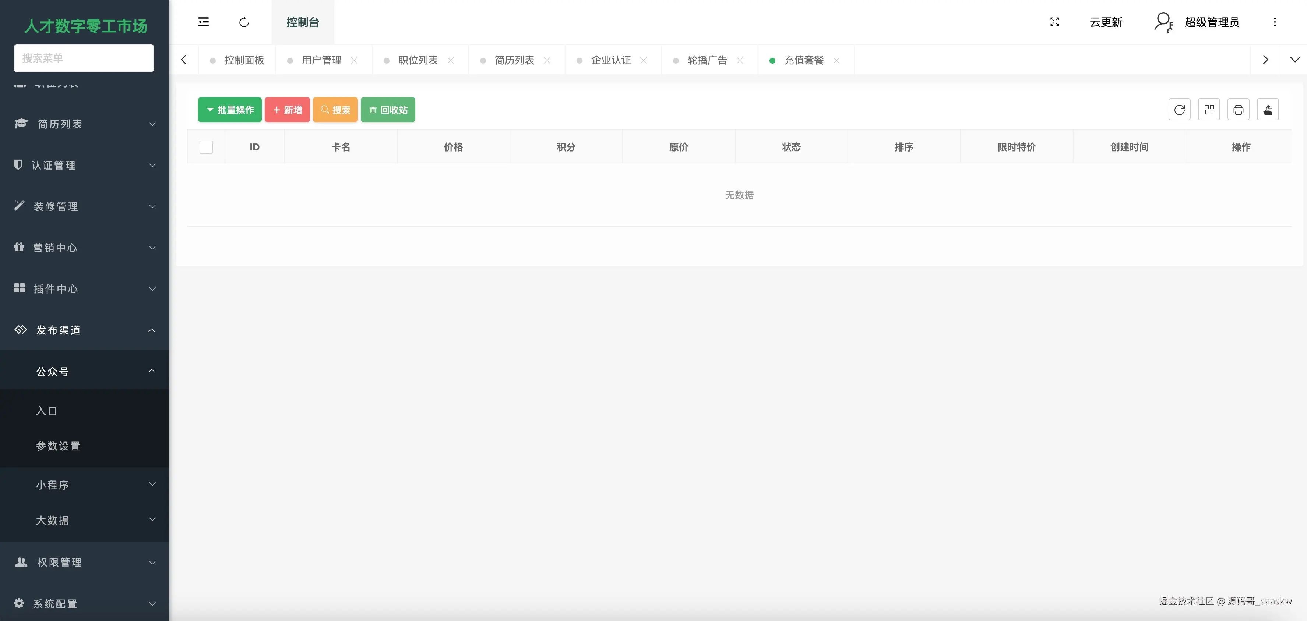Open the vertical three-dot more menu
1307x621 pixels.
[1275, 22]
